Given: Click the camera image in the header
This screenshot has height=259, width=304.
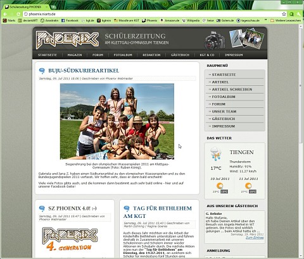Looking at the screenshot, I should [215, 40].
